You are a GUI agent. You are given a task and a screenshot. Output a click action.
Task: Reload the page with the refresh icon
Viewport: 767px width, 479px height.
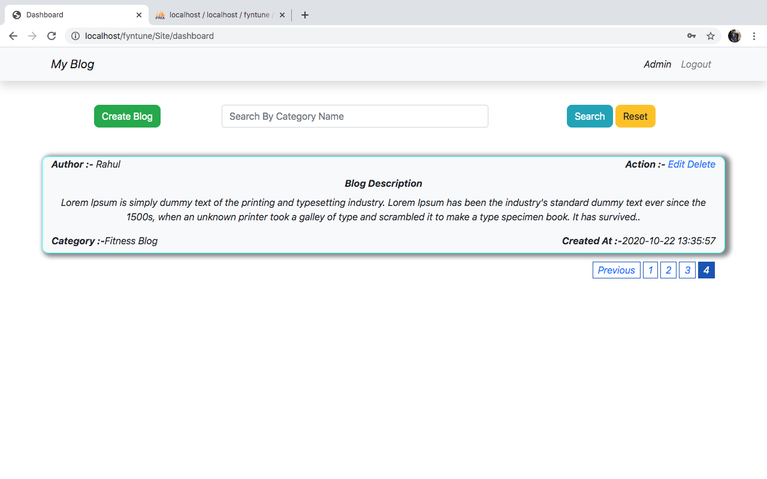tap(52, 36)
